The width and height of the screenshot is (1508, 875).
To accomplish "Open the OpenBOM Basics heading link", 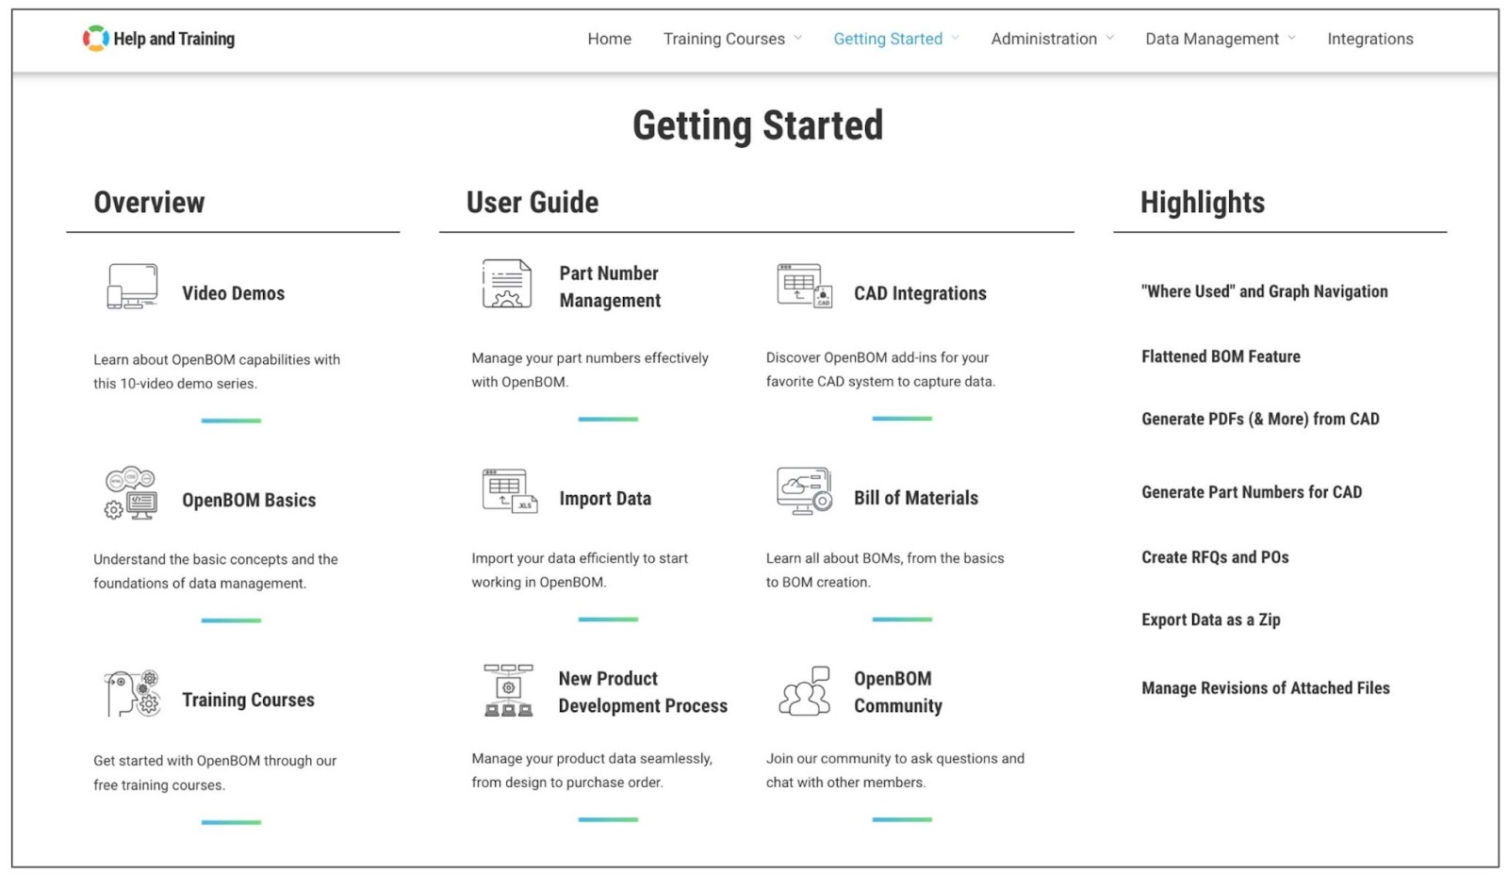I will 249,500.
